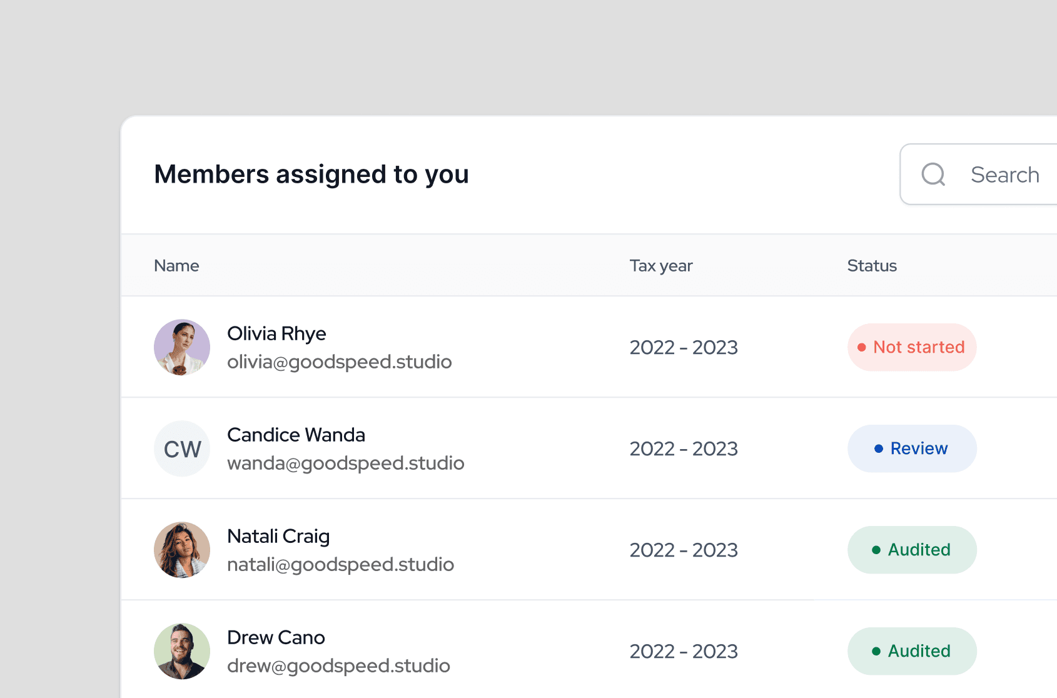Screen dimensions: 1057x698
Task: Click Drew Cano's Audited badge
Action: pyautogui.click(x=911, y=651)
